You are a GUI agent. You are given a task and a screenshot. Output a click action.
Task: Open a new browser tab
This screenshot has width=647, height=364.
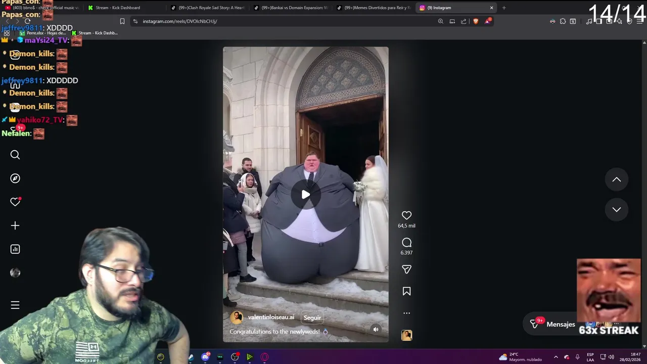[504, 8]
